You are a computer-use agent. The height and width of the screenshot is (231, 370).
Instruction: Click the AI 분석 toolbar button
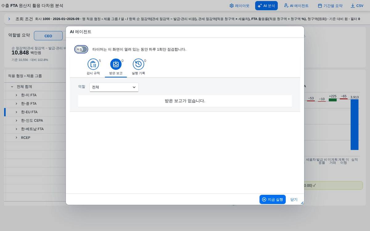tap(266, 6)
